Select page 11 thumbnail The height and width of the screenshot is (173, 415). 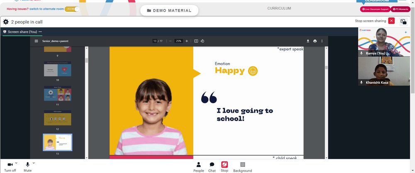point(57,93)
